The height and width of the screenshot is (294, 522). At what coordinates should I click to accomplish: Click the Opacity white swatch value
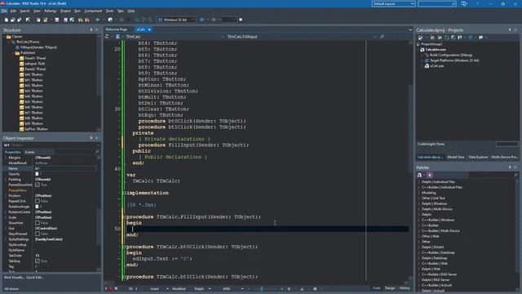pos(37,174)
